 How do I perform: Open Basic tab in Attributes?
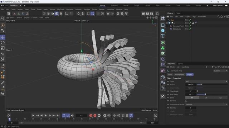[x=170, y=75]
